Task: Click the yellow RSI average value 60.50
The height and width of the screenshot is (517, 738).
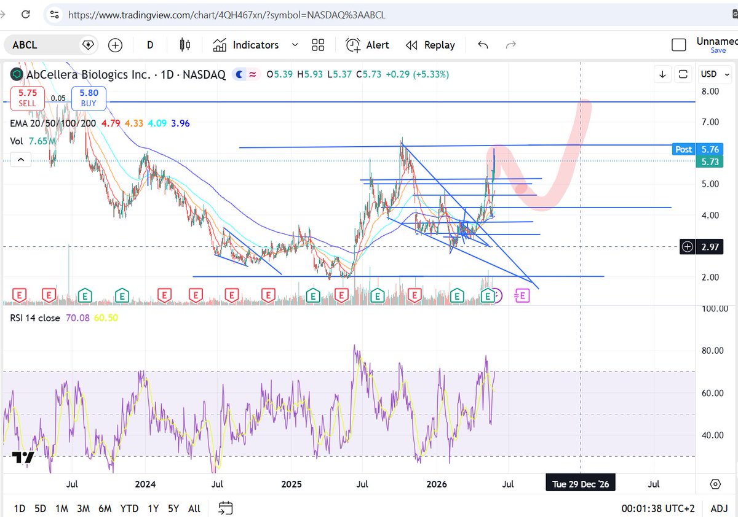Action: [x=106, y=318]
